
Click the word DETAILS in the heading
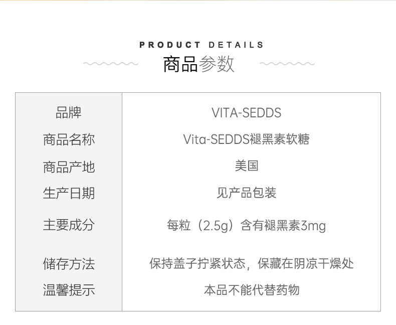(236, 45)
